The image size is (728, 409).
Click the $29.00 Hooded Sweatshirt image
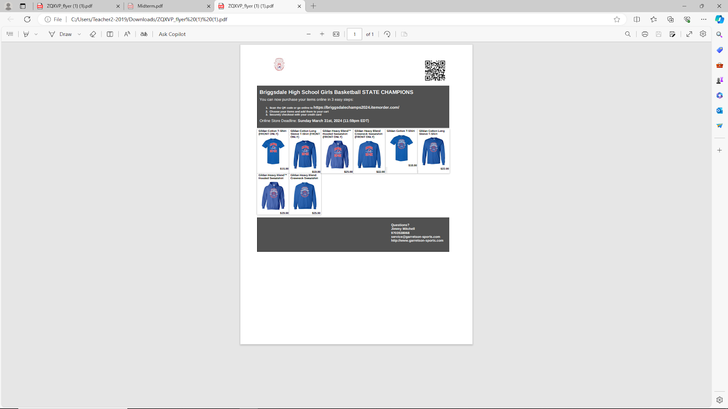click(x=273, y=196)
